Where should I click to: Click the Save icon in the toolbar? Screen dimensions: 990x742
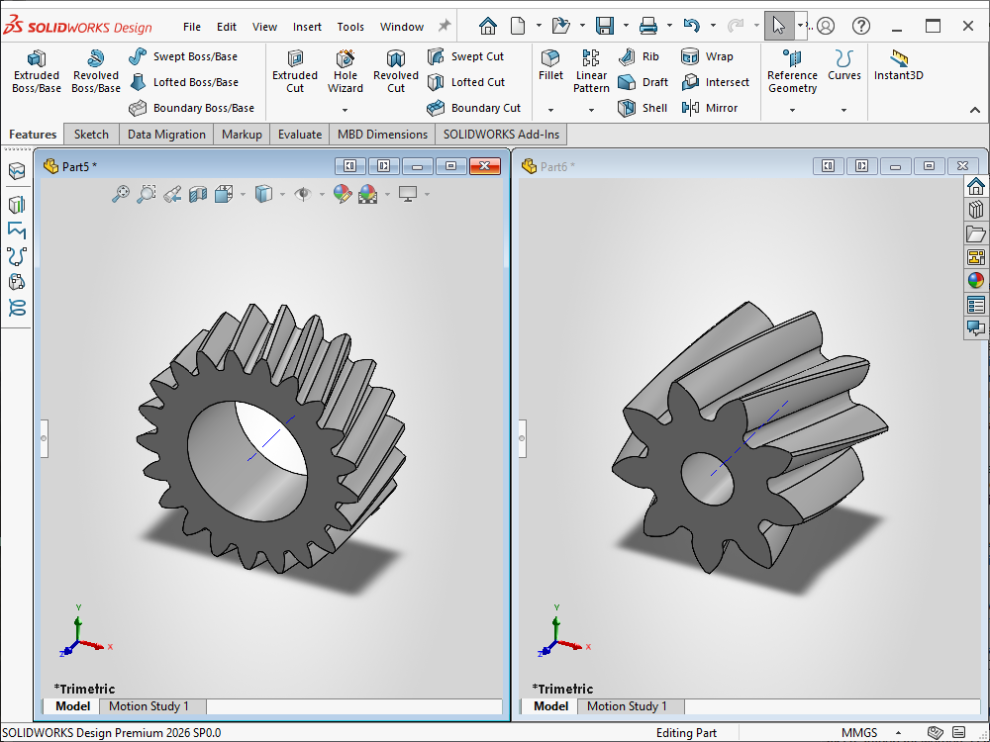pyautogui.click(x=605, y=26)
